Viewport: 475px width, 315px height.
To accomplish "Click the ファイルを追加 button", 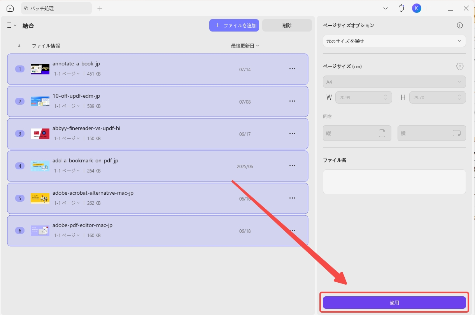I will tap(234, 25).
